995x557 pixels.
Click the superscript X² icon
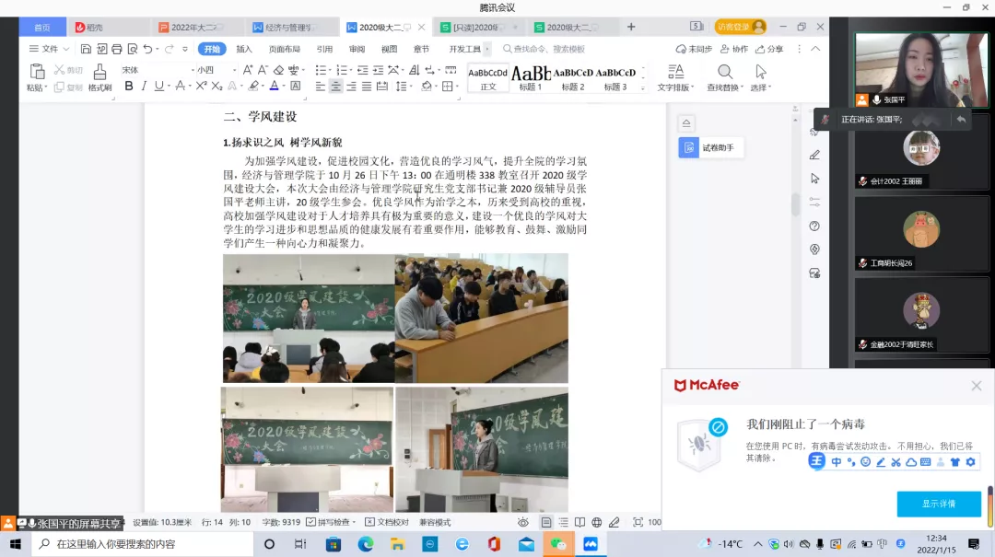click(x=200, y=87)
